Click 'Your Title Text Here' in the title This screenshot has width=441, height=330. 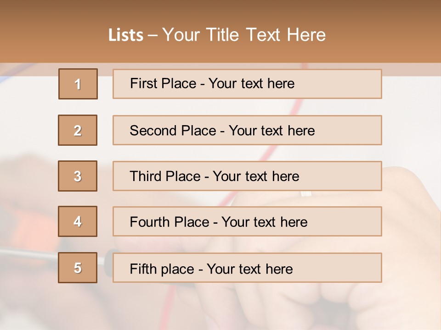(x=244, y=35)
